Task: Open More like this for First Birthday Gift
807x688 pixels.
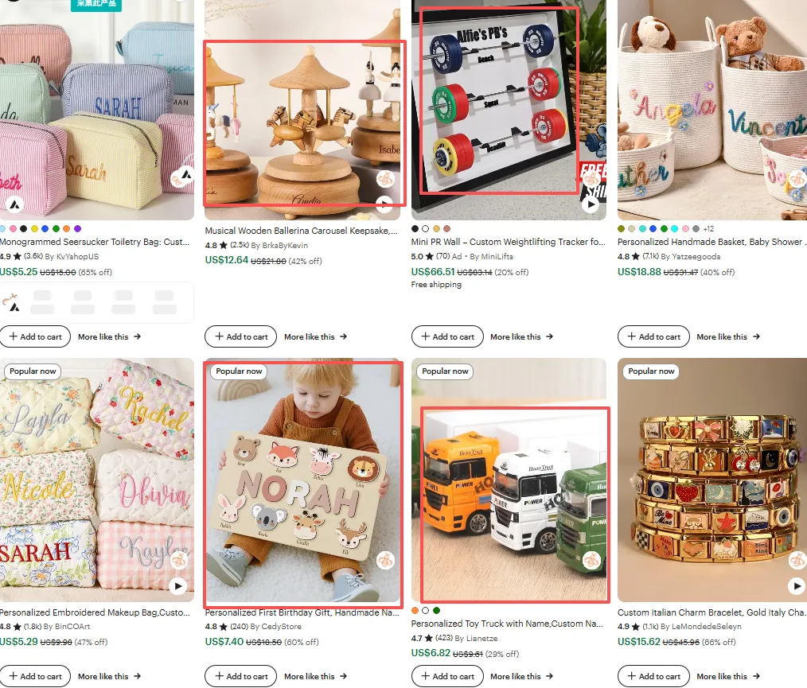Action: point(315,676)
